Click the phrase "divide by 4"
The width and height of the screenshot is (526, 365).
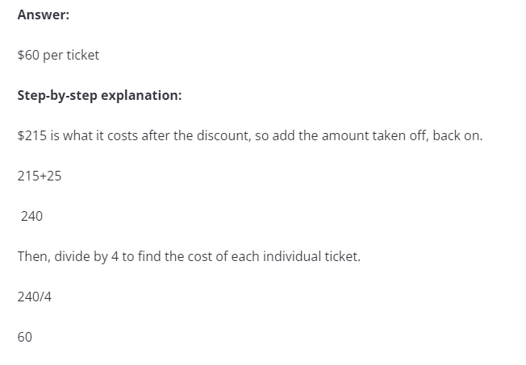click(x=86, y=257)
